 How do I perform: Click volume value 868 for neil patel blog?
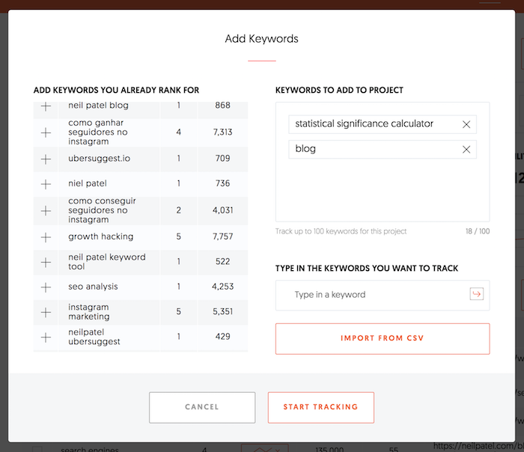tap(222, 106)
